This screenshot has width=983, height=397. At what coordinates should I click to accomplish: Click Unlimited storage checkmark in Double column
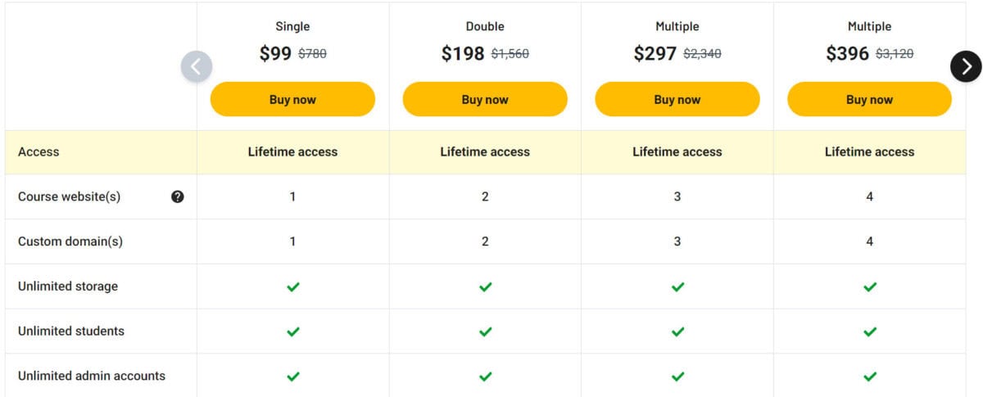click(x=485, y=286)
